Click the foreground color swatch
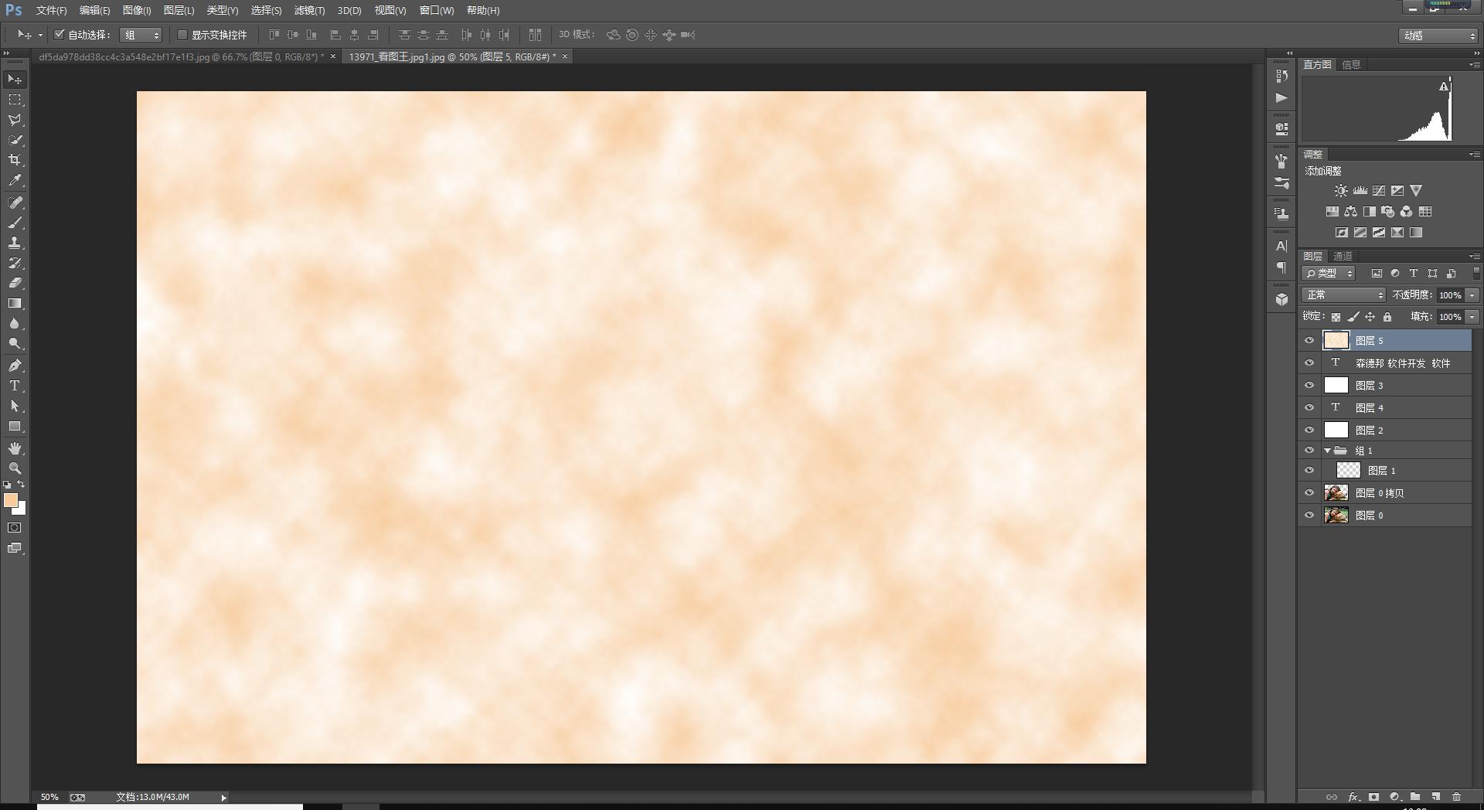This screenshot has height=810, width=1484. [x=11, y=500]
